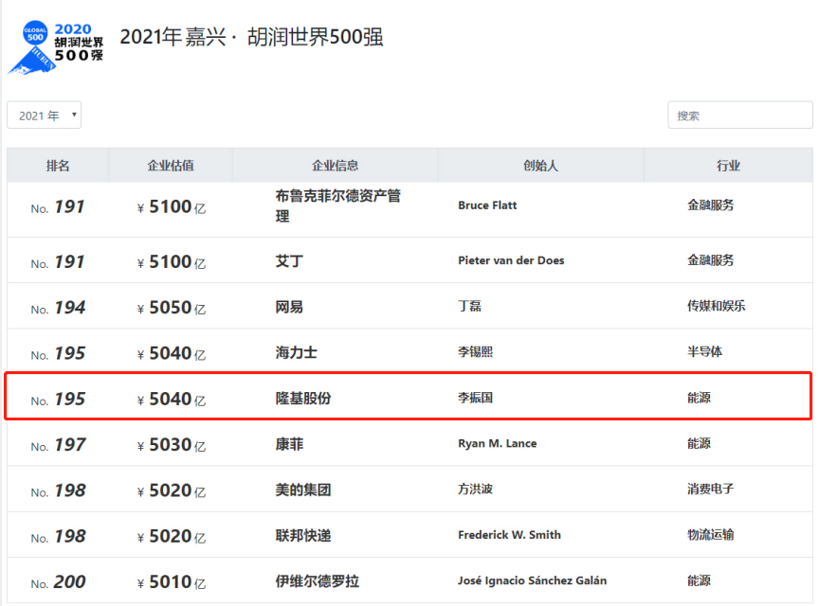Click into the 搜索 search field

pyautogui.click(x=739, y=116)
